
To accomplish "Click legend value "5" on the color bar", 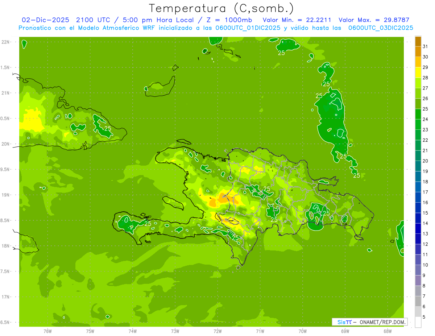I will click(424, 317).
